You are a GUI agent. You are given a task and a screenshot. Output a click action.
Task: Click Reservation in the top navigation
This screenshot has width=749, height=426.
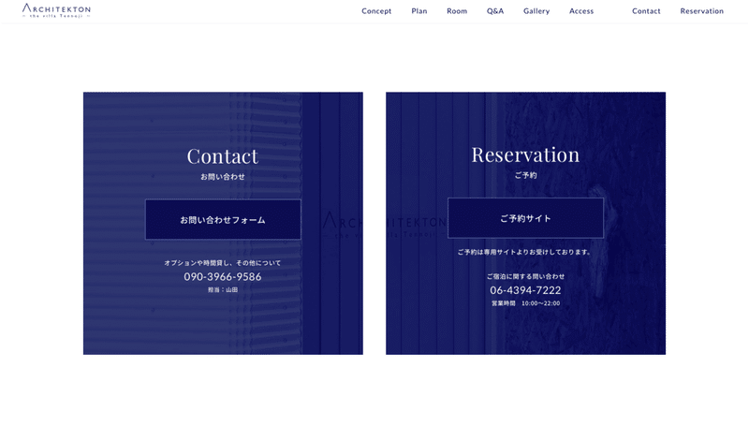click(x=701, y=11)
